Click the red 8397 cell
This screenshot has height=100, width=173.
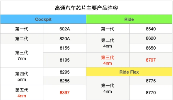(x=65, y=93)
